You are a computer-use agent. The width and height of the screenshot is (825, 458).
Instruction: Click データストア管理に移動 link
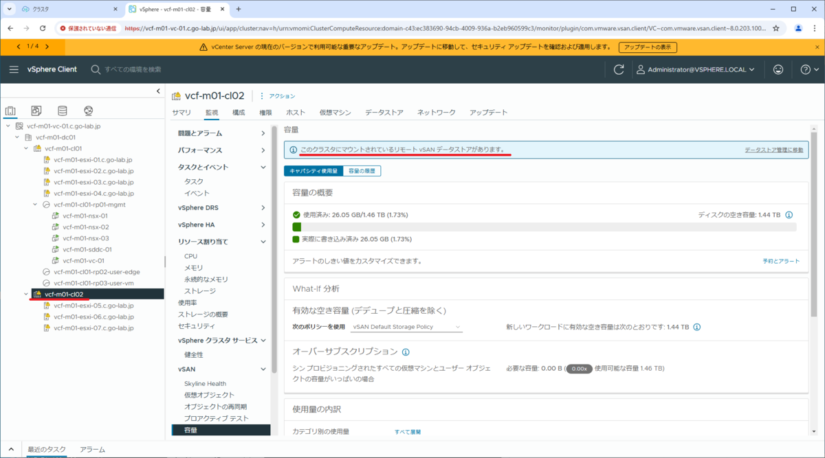coord(773,149)
